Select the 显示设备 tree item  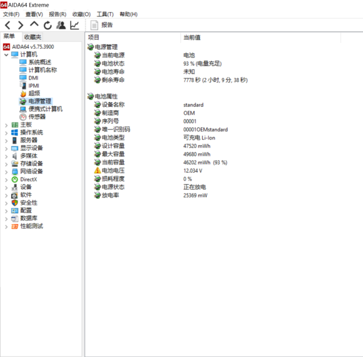31,148
